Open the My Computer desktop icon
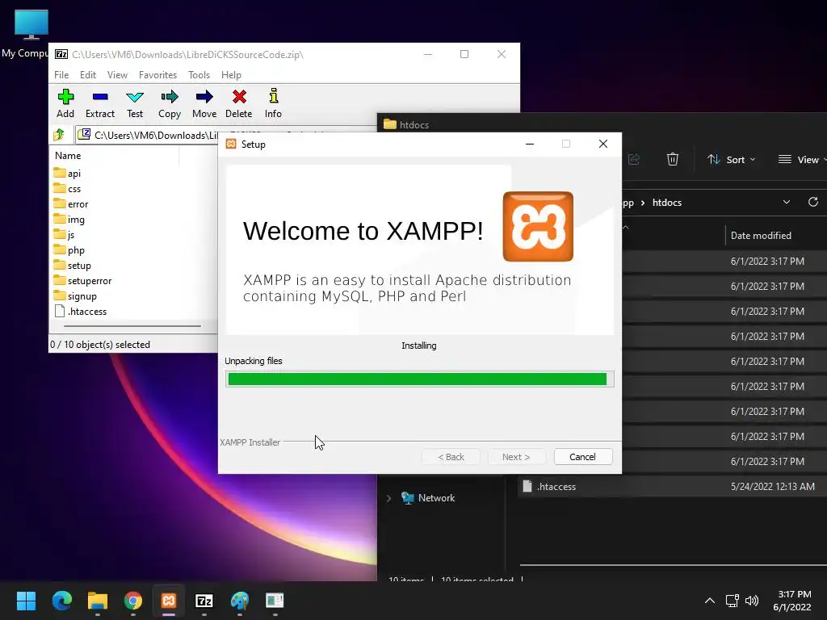827x620 pixels. click(31, 33)
